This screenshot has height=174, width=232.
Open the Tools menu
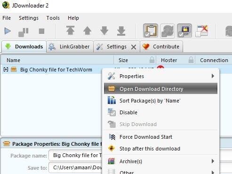53,18
